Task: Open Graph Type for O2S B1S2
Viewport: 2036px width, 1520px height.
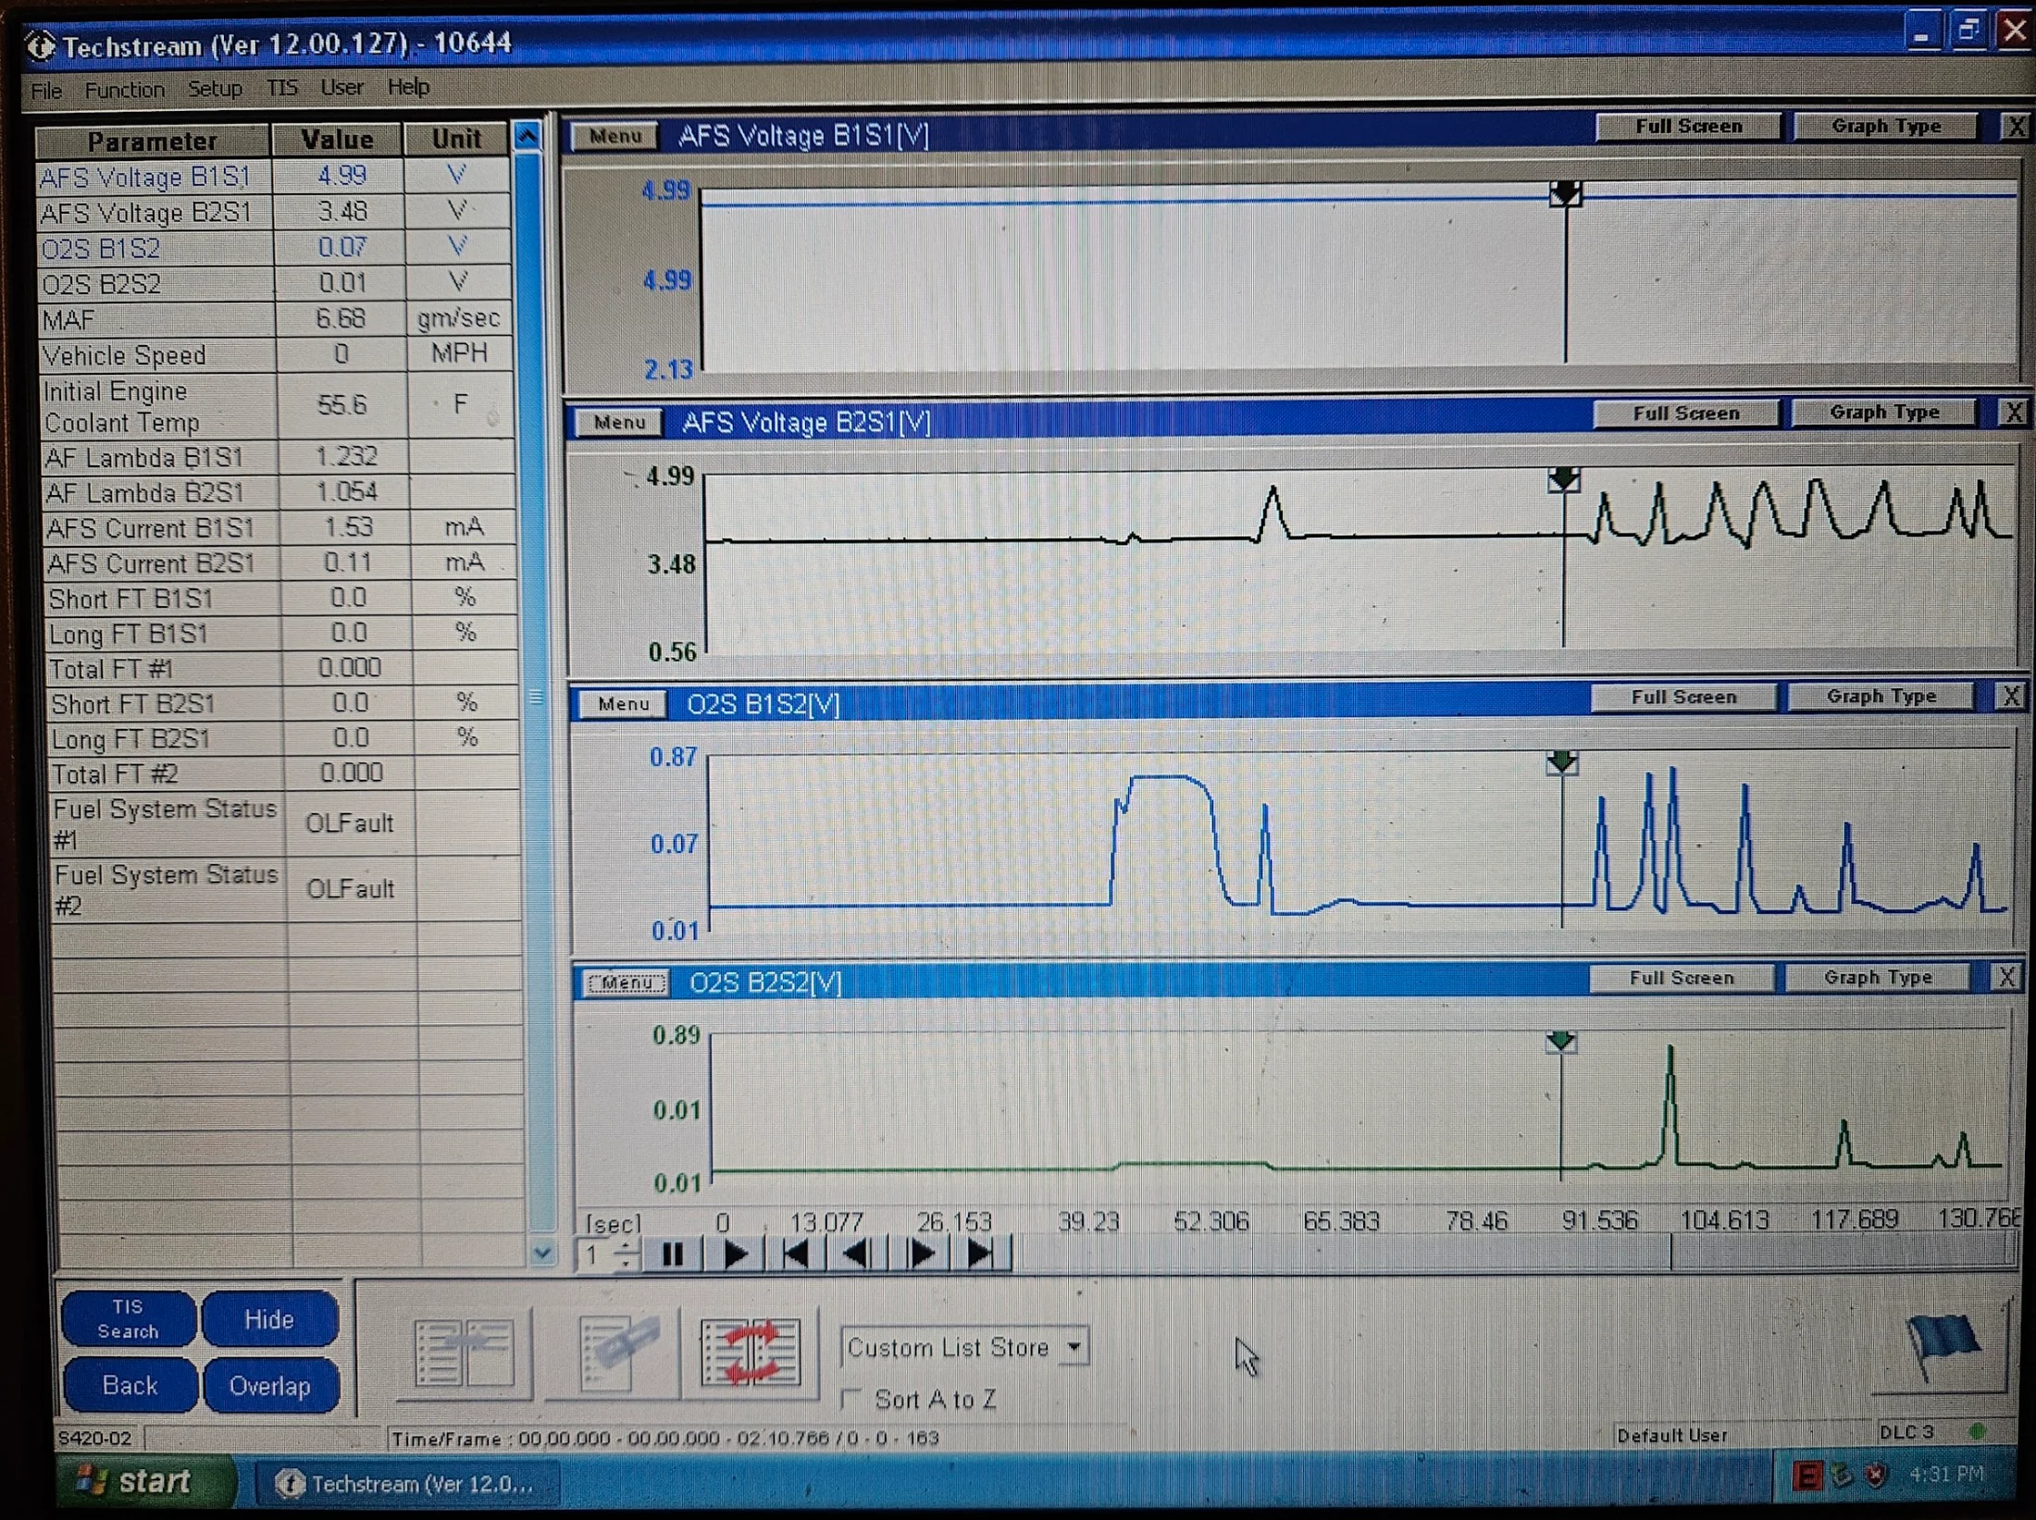Action: coord(1881,697)
